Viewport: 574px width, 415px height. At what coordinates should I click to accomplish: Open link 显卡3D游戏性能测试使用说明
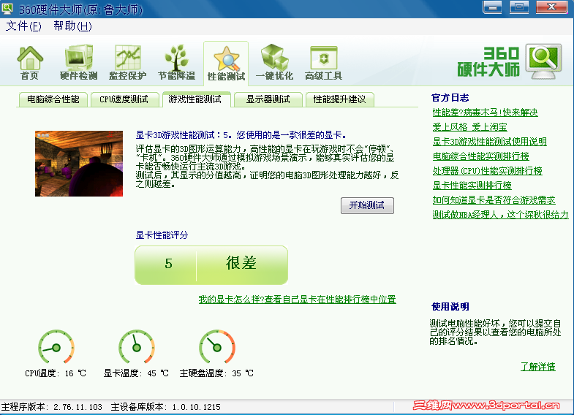pyautogui.click(x=489, y=142)
